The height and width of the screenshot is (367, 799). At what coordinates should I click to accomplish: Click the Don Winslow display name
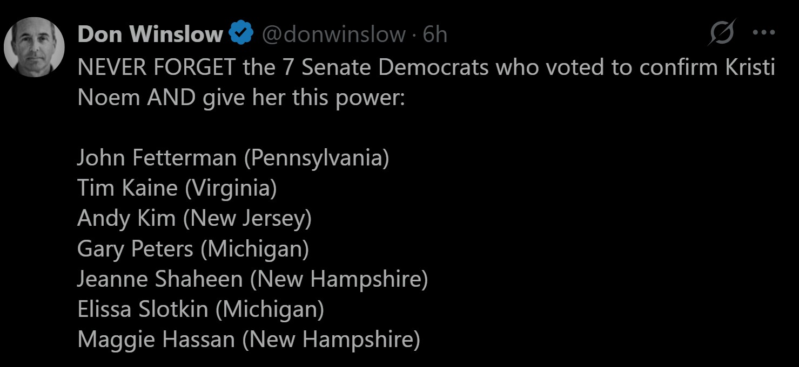click(150, 34)
